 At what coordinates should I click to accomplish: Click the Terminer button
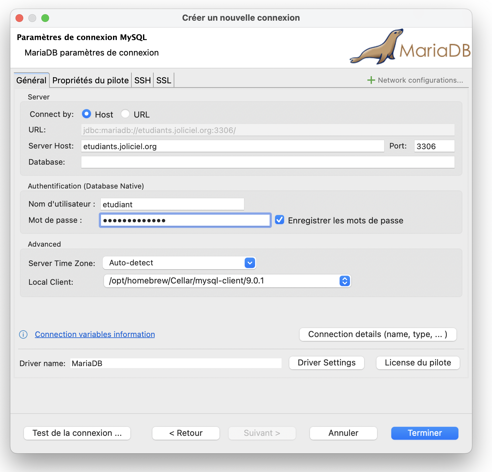[x=425, y=433]
